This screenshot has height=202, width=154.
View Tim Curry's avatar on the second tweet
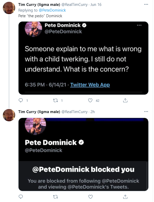pos(9,115)
